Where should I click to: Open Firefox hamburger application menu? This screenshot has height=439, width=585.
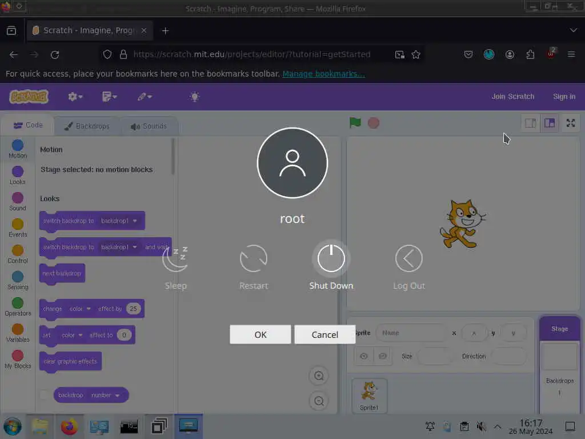coord(571,54)
